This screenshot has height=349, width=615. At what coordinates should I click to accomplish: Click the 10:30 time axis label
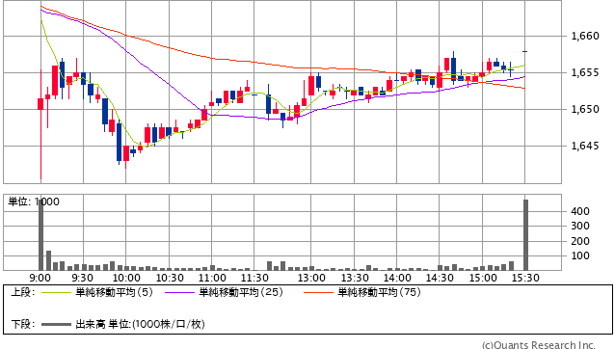(170, 278)
